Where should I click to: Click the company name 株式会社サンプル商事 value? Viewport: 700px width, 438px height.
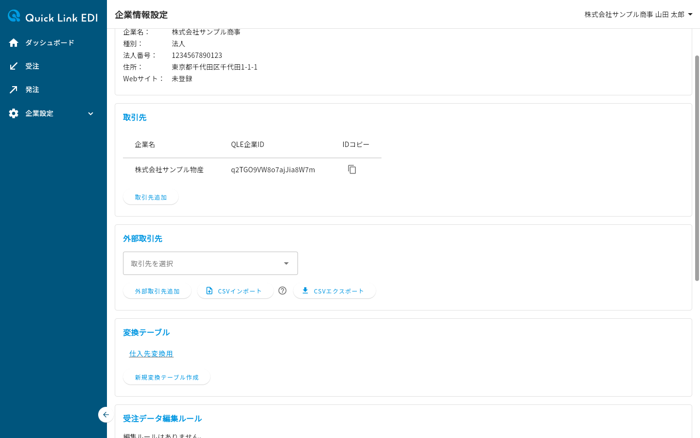point(206,32)
